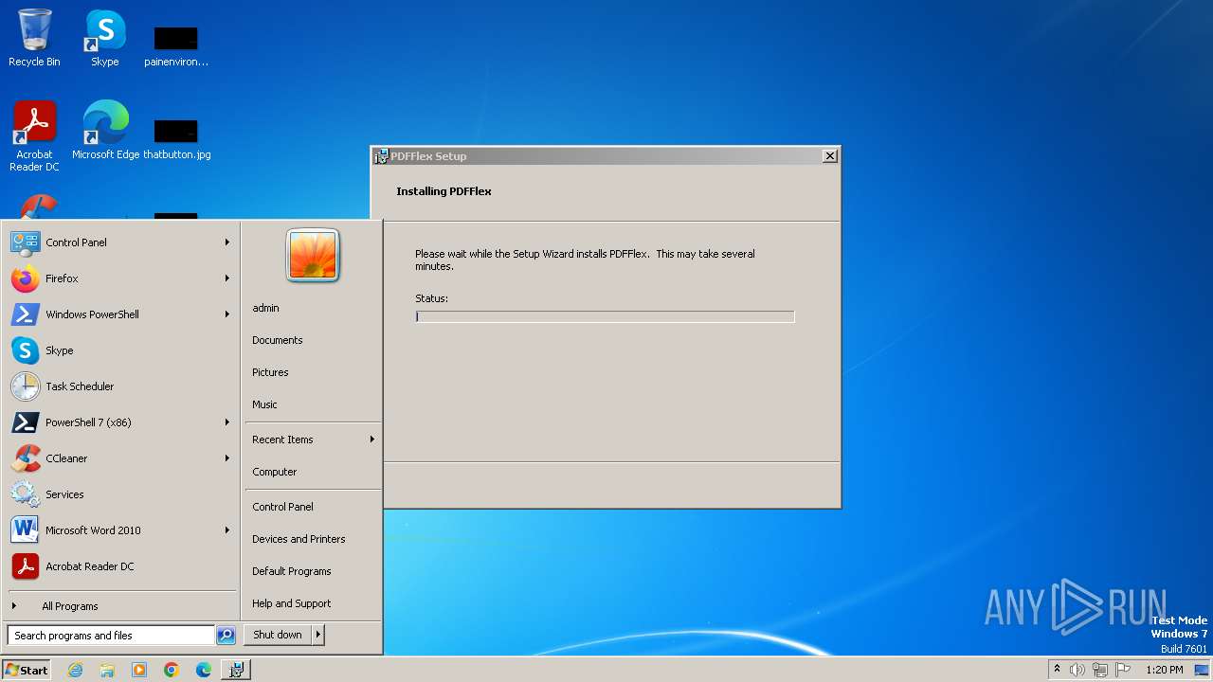The height and width of the screenshot is (682, 1213).
Task: Launch Windows PowerShell from the Start menu
Action: coord(121,314)
